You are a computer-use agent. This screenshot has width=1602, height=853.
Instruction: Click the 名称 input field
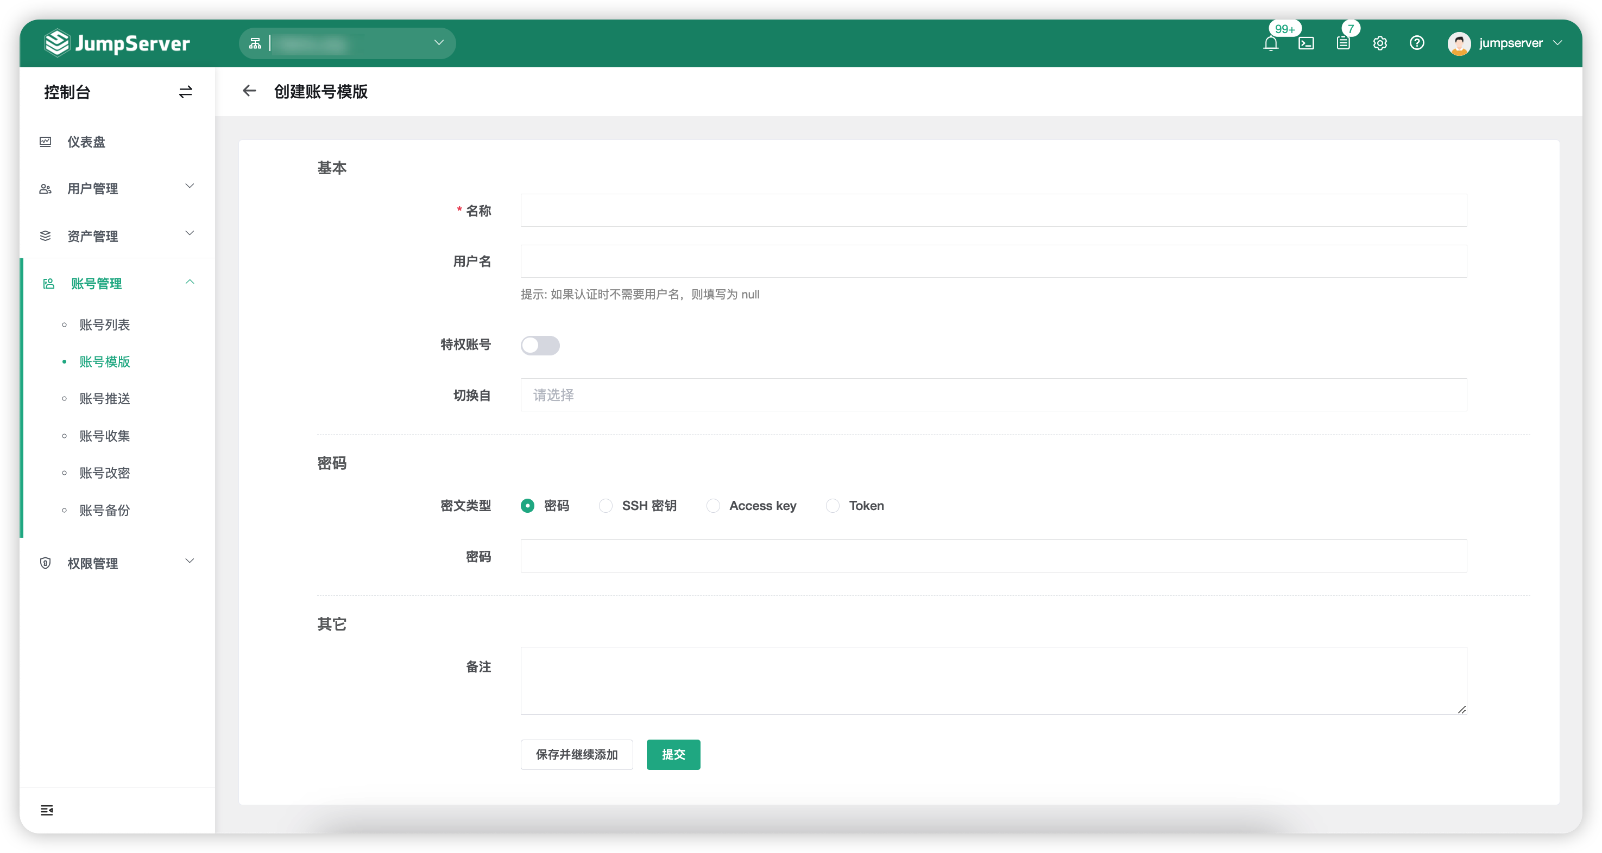click(993, 210)
